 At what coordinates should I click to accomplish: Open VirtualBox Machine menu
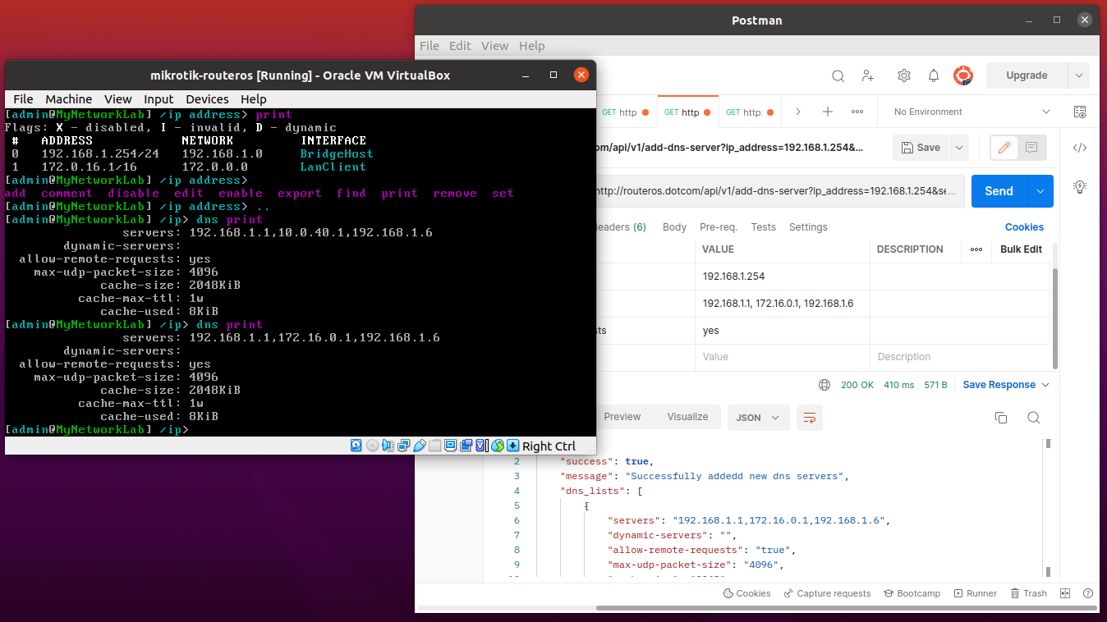coord(69,99)
